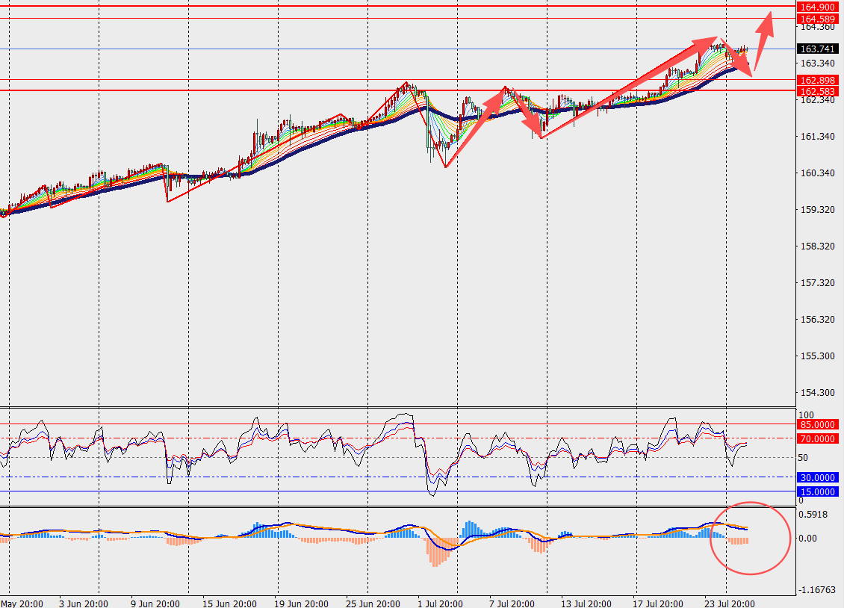Click the 3 Jun 20:00 date marker

84,604
